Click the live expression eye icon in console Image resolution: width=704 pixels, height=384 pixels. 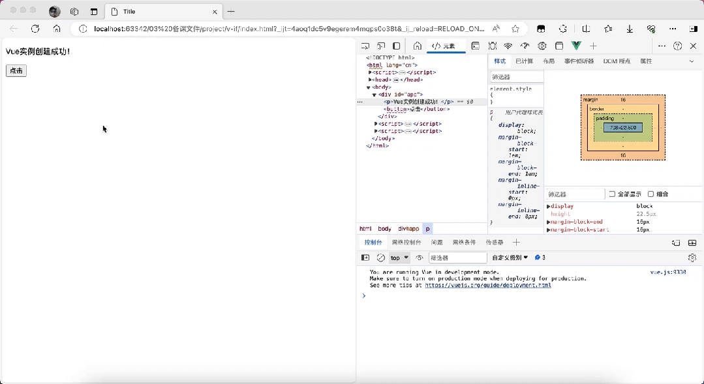pyautogui.click(x=420, y=258)
